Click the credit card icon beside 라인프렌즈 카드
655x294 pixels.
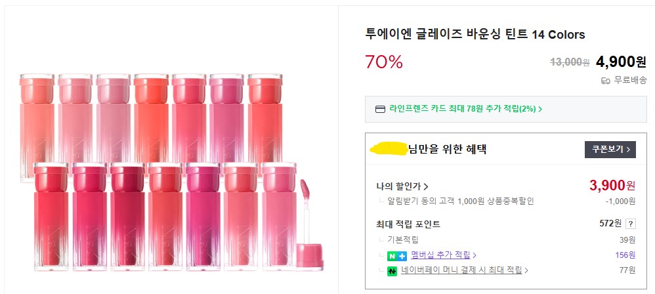[380, 109]
